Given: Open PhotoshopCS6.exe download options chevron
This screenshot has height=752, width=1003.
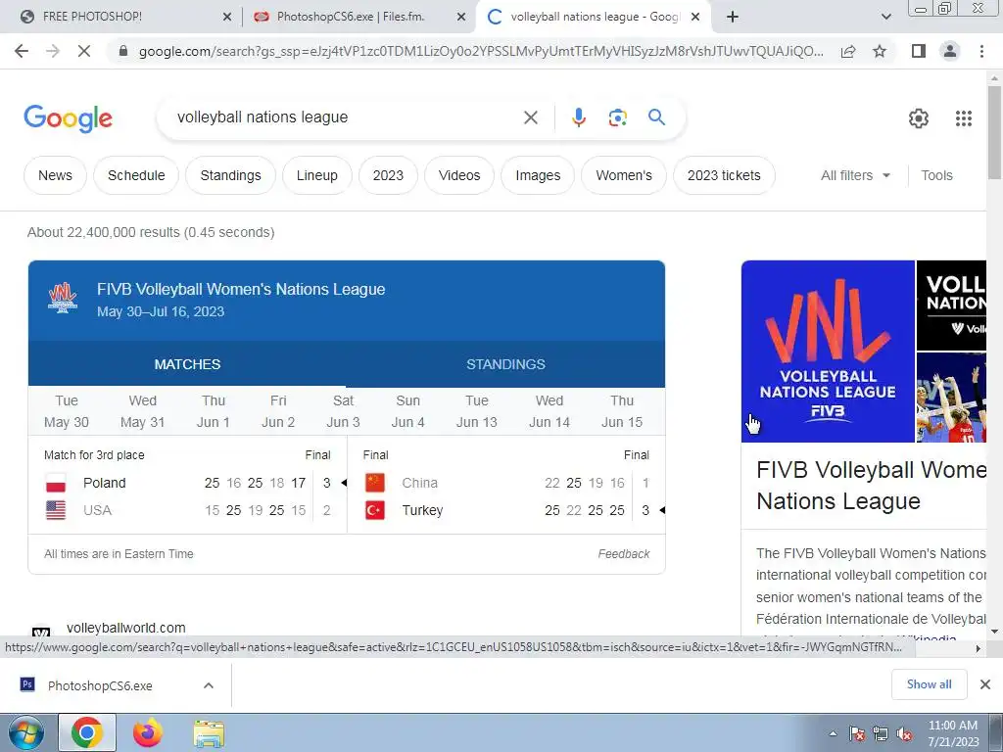Looking at the screenshot, I should coord(209,685).
